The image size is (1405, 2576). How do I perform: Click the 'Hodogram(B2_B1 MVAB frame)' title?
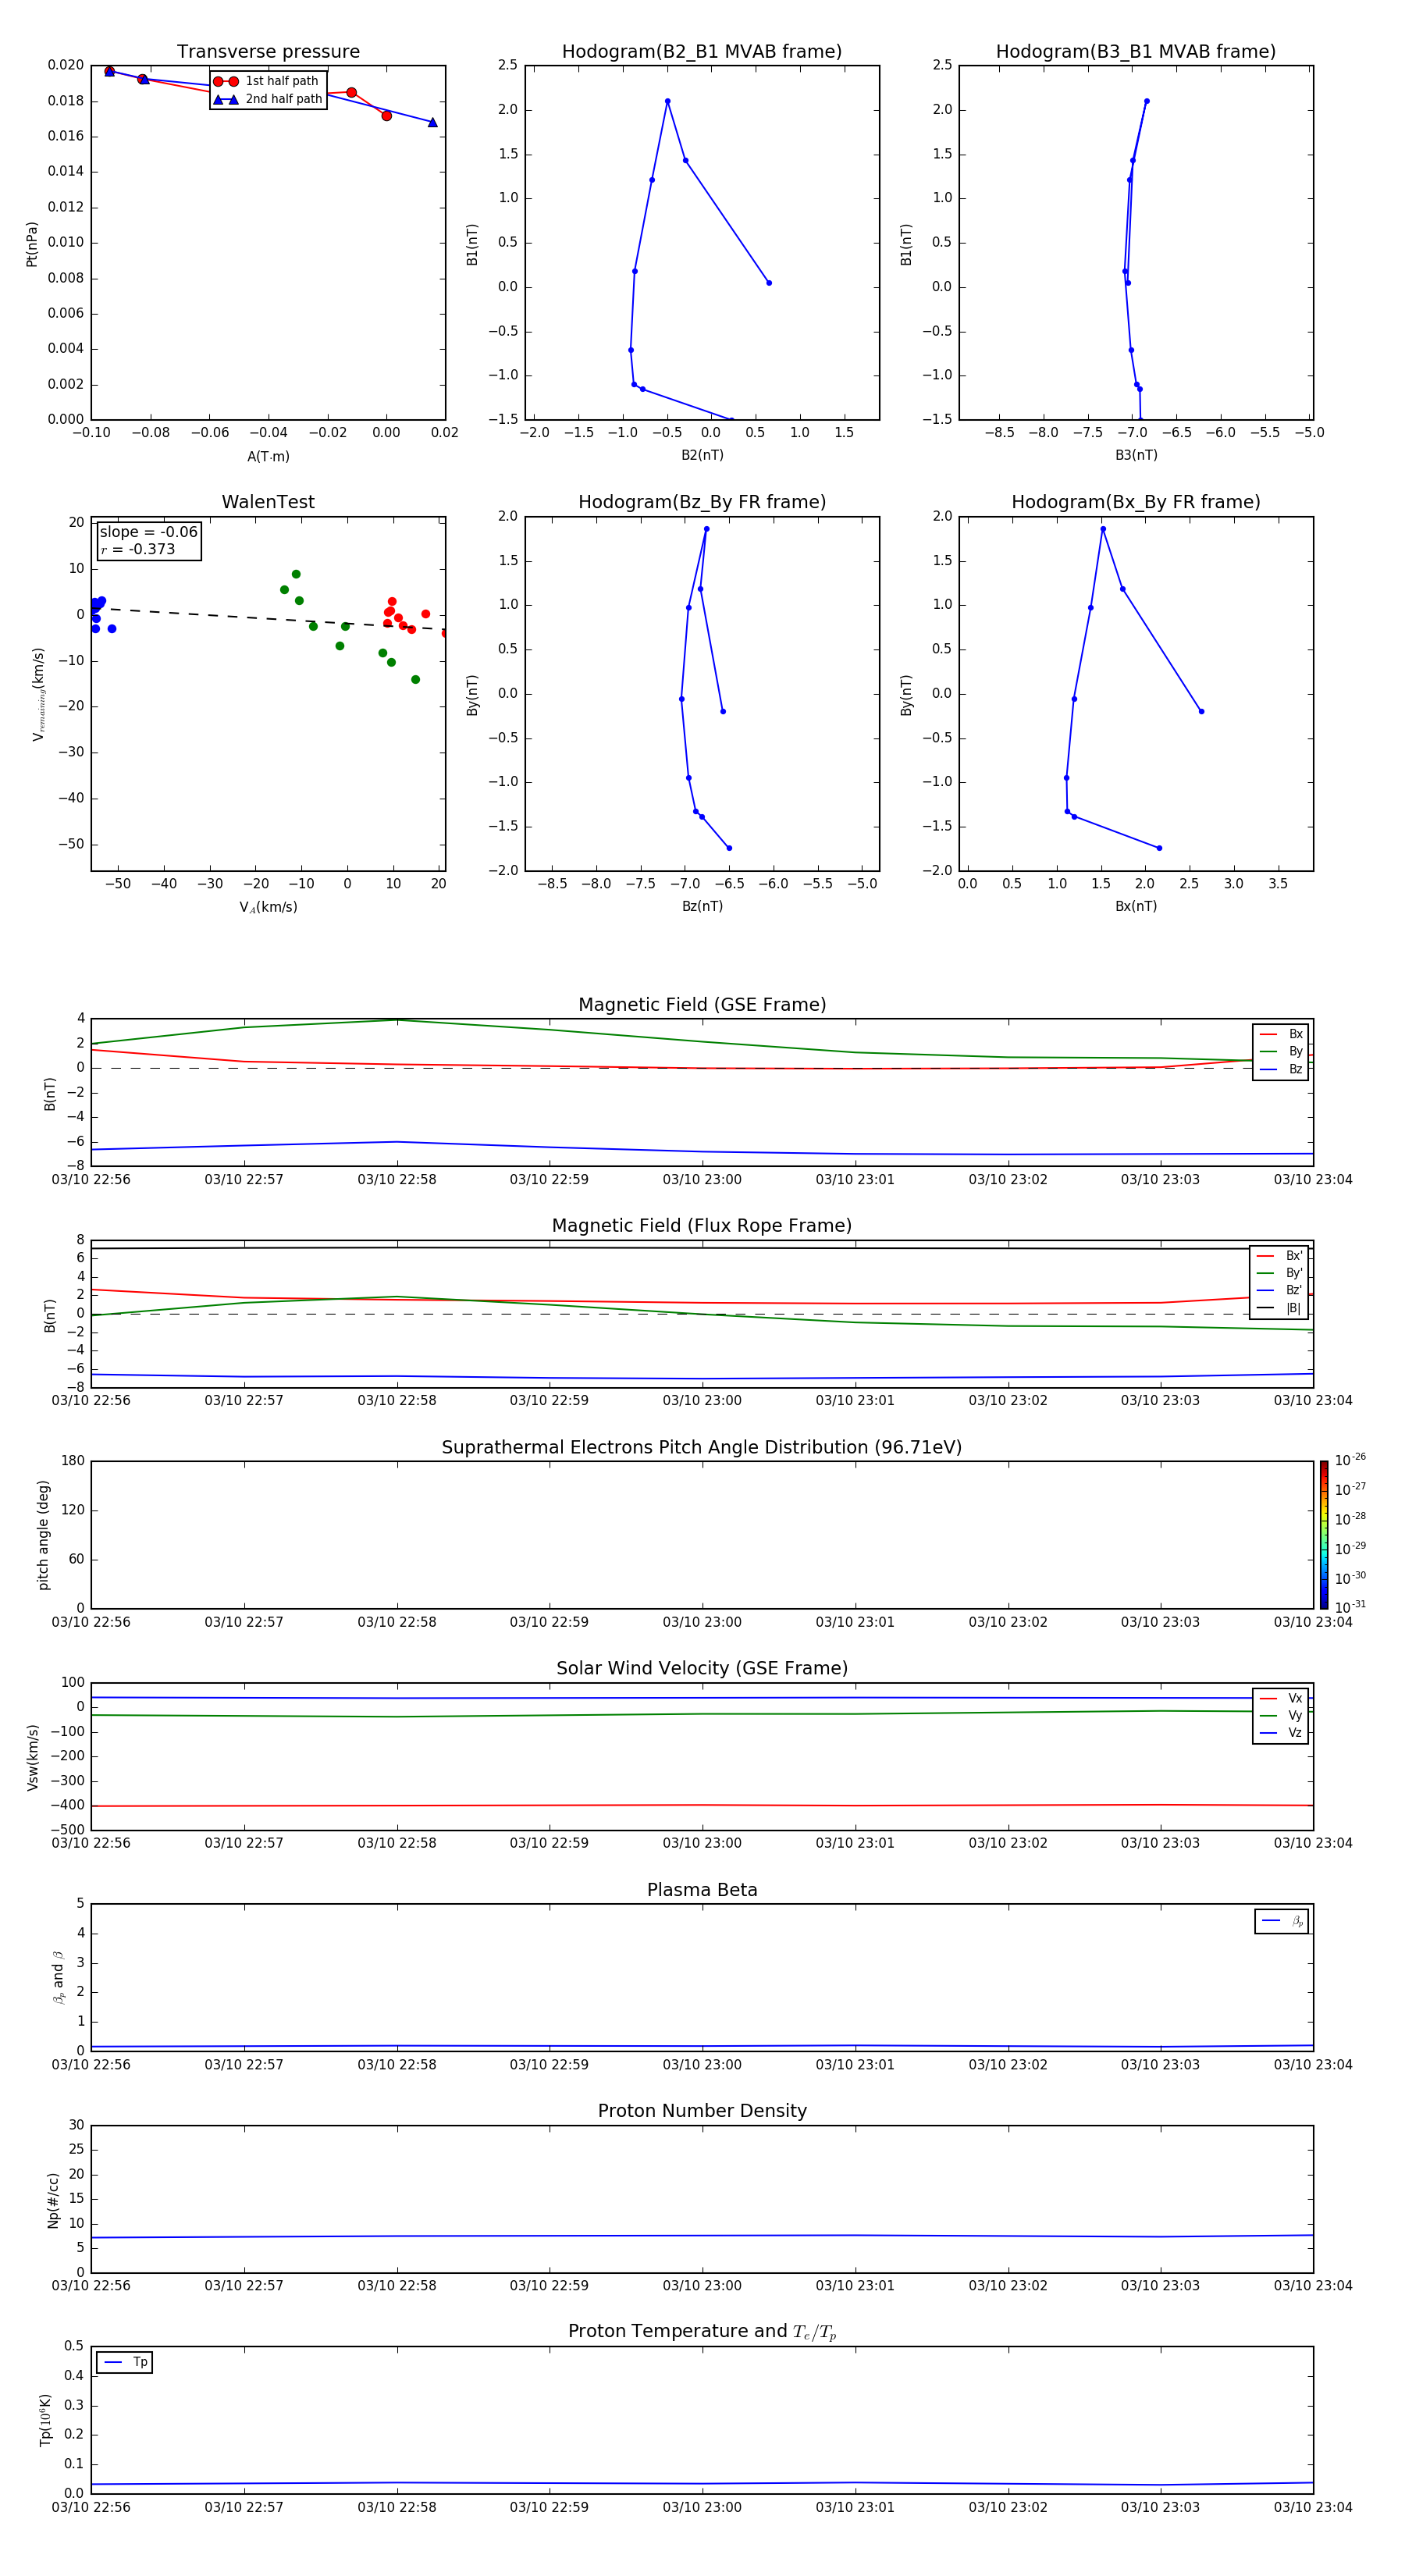702,52
